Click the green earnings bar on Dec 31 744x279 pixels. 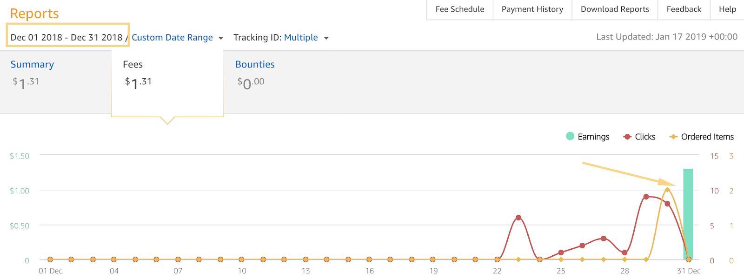[688, 214]
